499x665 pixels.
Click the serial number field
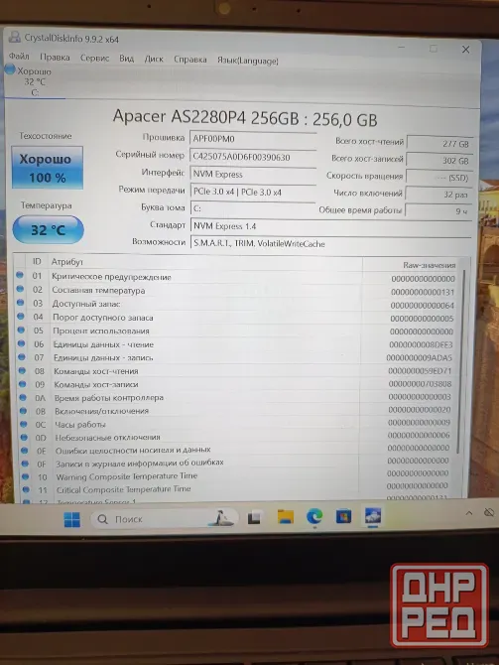(x=253, y=157)
